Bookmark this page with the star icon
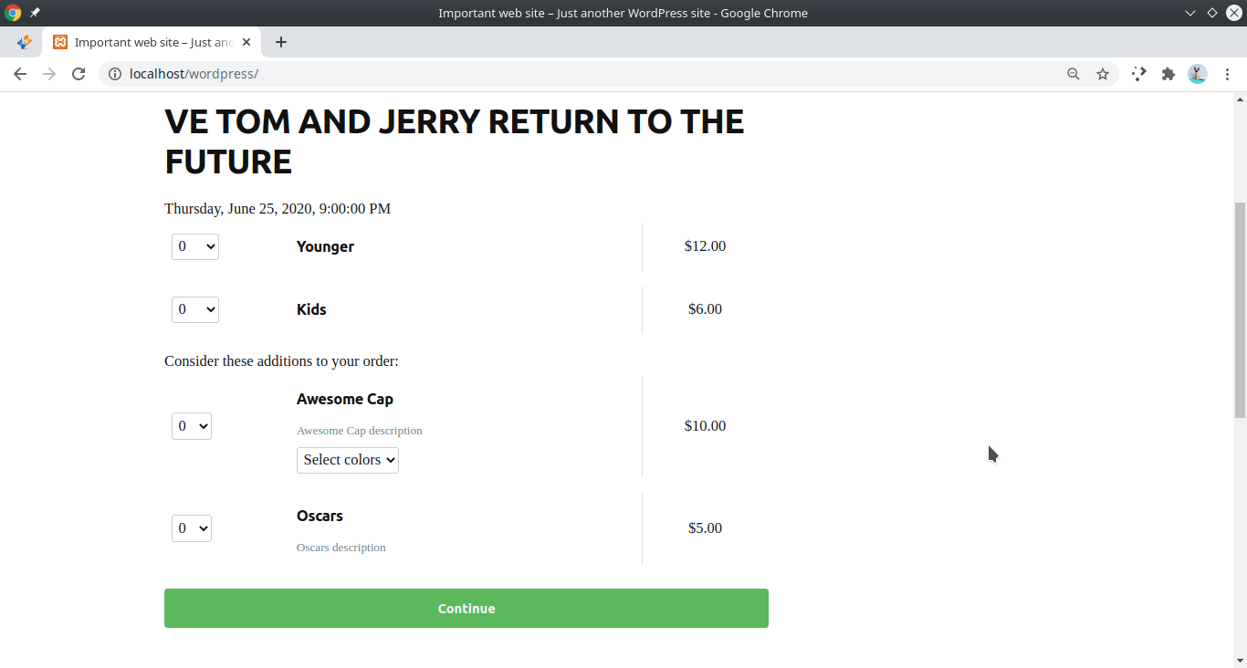This screenshot has width=1247, height=668. tap(1103, 74)
